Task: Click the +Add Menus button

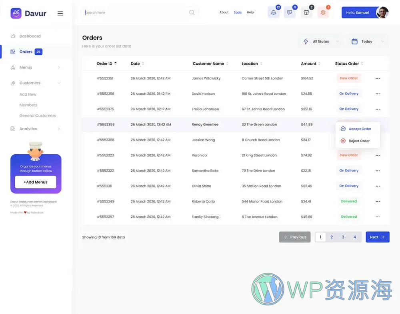Action: [x=35, y=182]
